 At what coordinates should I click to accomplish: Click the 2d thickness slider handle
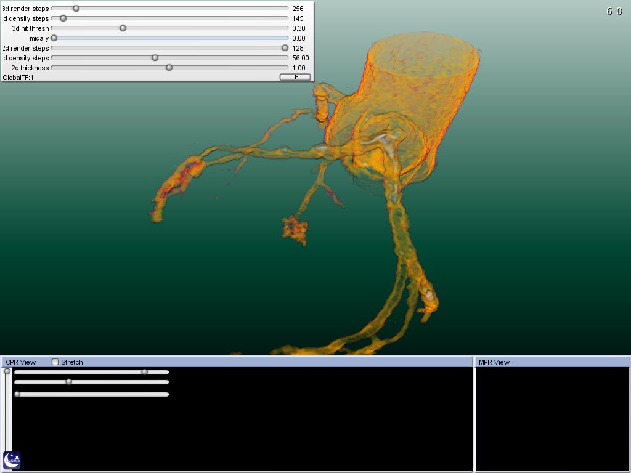pyautogui.click(x=169, y=68)
